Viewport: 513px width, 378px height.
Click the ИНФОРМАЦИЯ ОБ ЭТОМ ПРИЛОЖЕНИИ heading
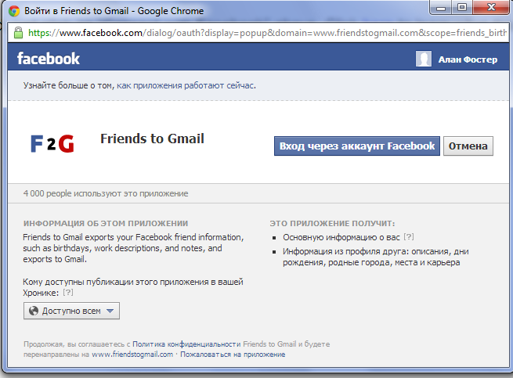pos(106,223)
